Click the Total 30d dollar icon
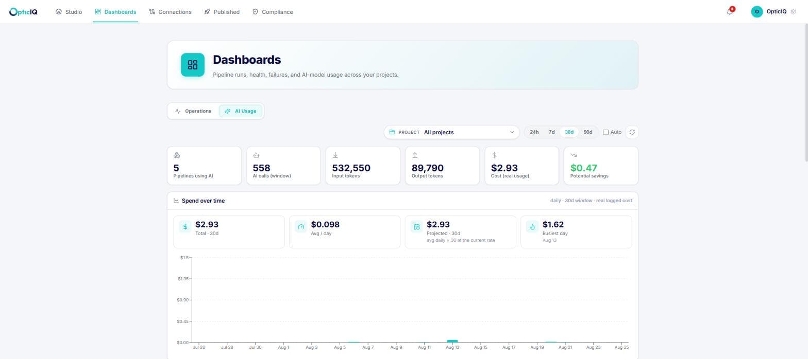Image resolution: width=808 pixels, height=359 pixels. tap(185, 226)
